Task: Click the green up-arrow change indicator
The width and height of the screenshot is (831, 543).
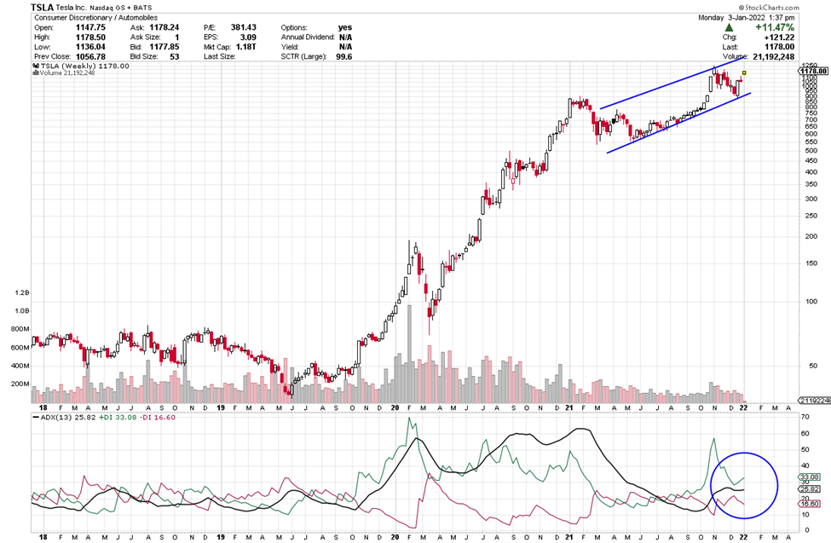Action: coord(730,27)
